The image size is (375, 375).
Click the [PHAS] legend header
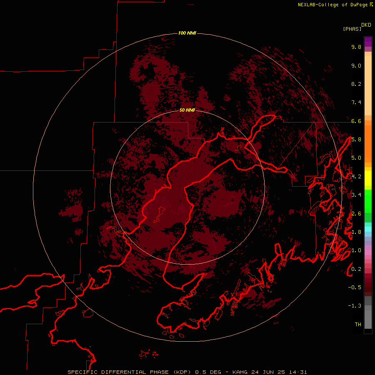352,29
